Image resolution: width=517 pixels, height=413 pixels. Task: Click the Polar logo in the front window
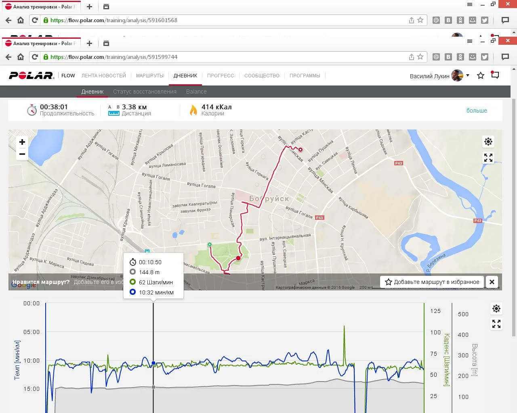click(x=32, y=75)
